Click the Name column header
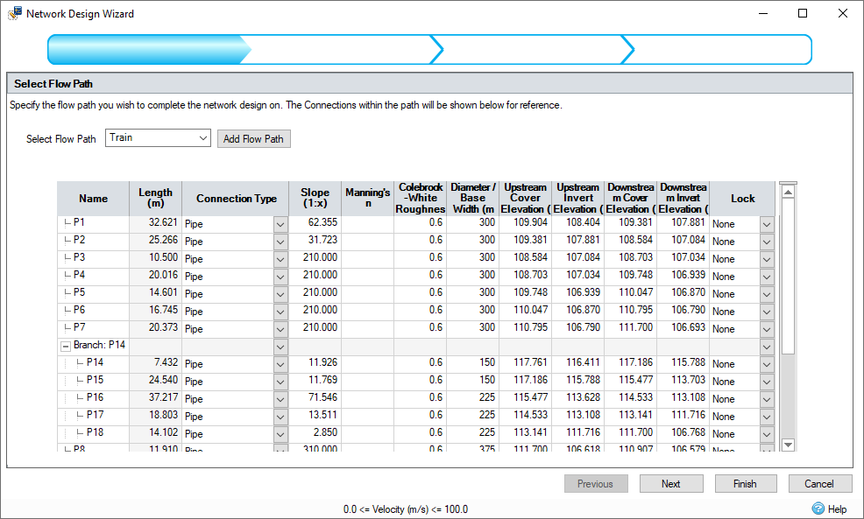Viewport: 864px width, 519px height. click(93, 198)
